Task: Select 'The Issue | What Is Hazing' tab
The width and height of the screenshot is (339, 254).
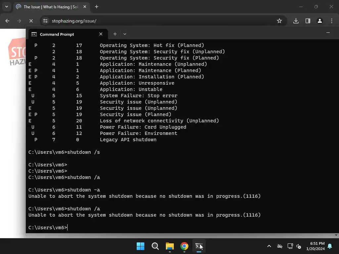Action: pyautogui.click(x=51, y=7)
